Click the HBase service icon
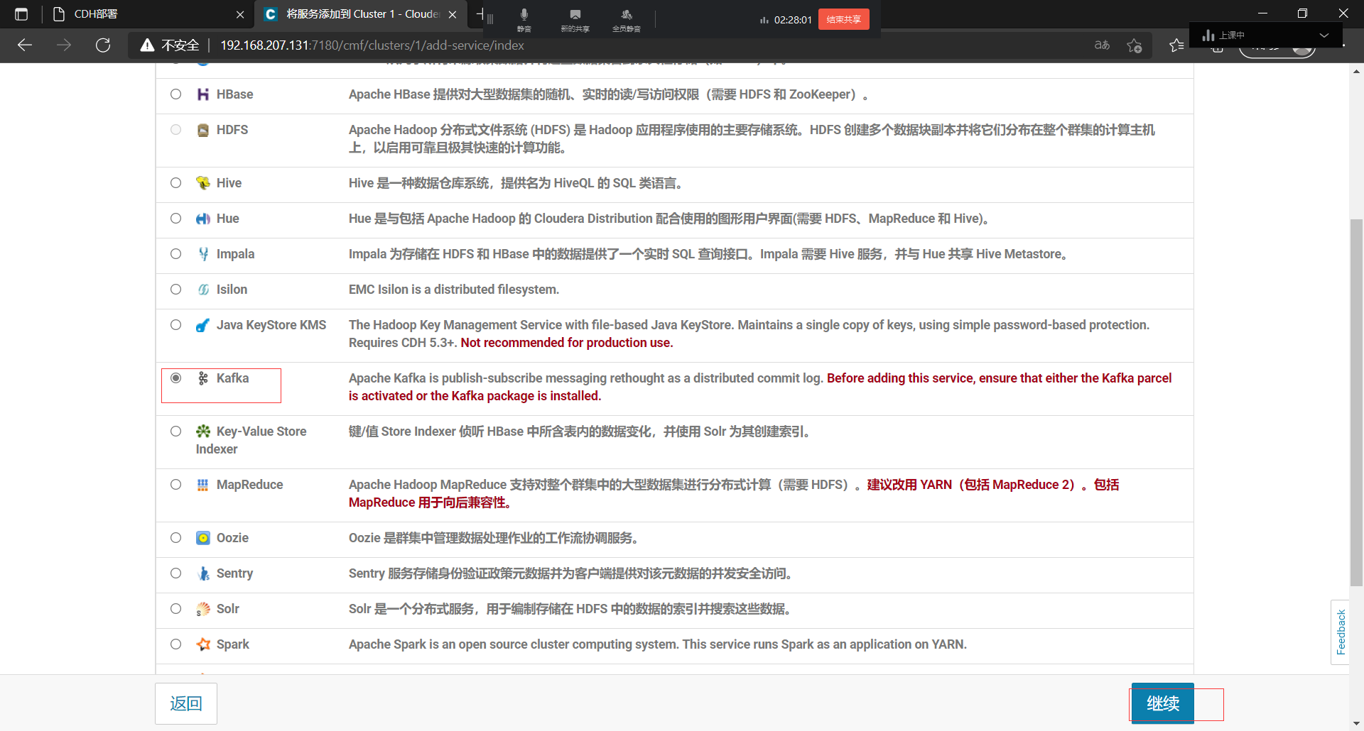Viewport: 1364px width, 731px height. coord(203,94)
